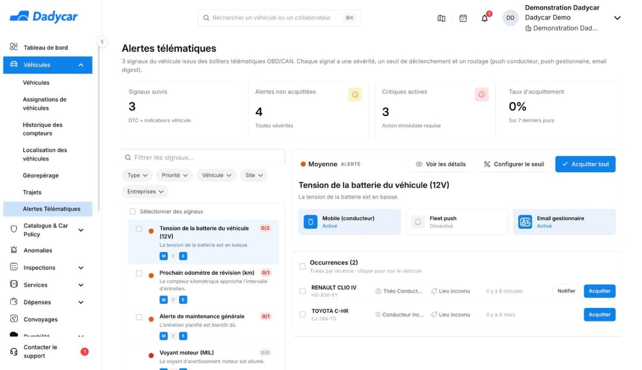Click the headset support icon
642x370 pixels.
point(14,351)
